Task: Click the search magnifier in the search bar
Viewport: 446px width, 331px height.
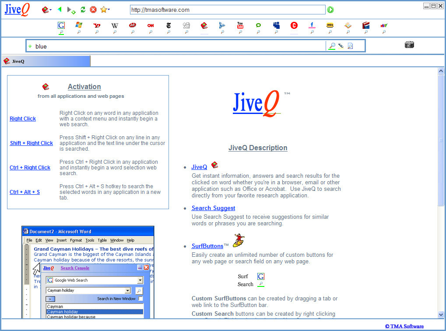Action: [332, 46]
